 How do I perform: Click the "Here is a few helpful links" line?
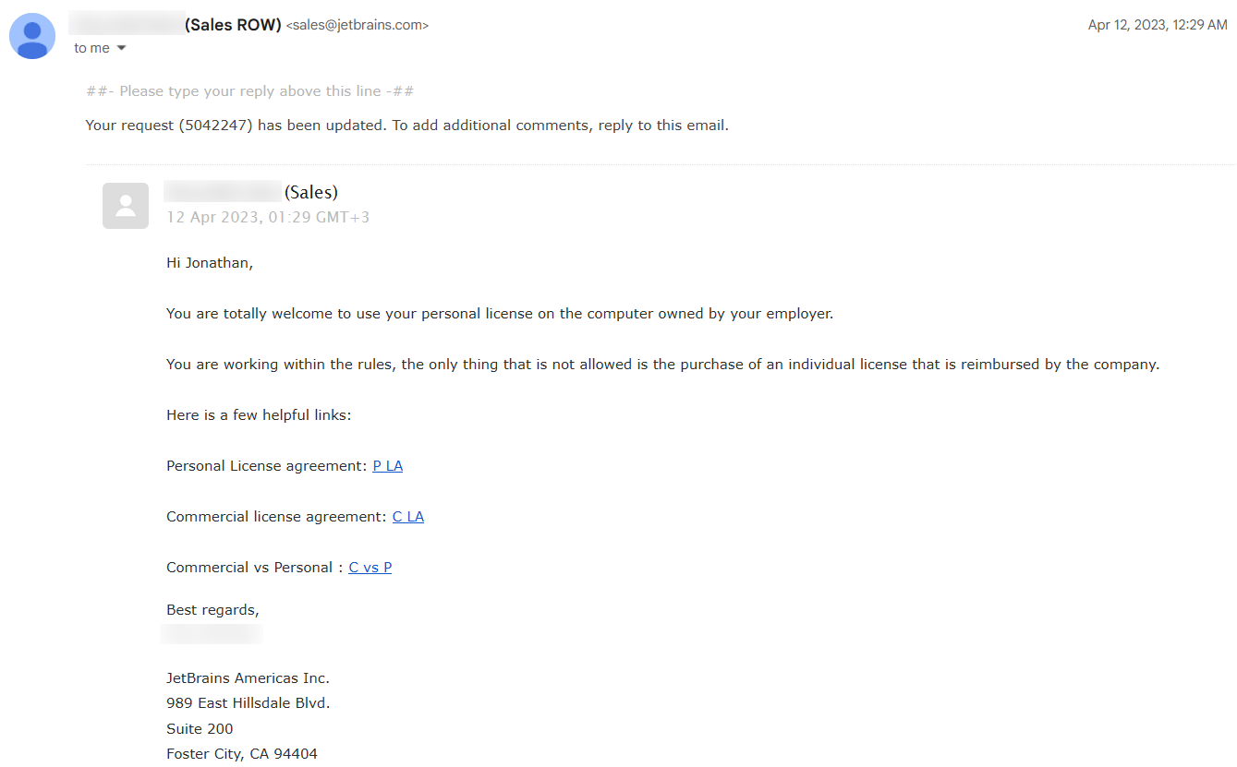coord(259,415)
